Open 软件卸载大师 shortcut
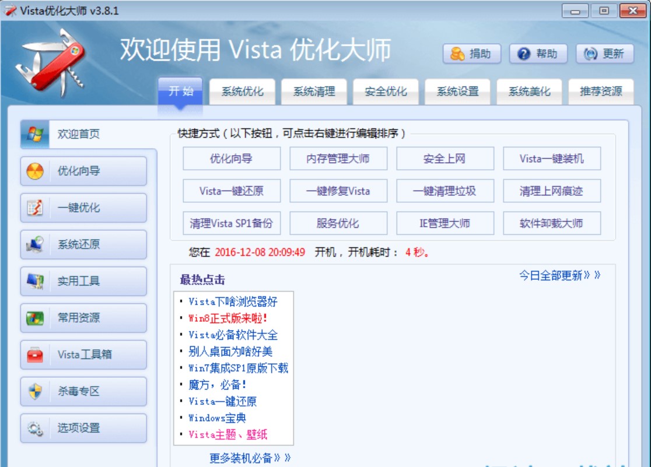651x467 pixels. [552, 223]
